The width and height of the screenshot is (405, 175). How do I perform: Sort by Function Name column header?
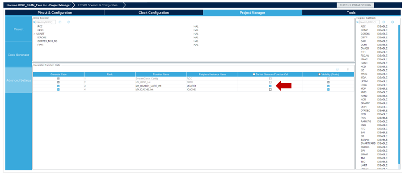pos(161,75)
